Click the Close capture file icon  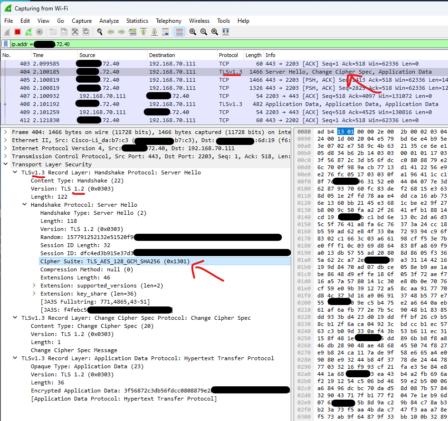(75, 32)
